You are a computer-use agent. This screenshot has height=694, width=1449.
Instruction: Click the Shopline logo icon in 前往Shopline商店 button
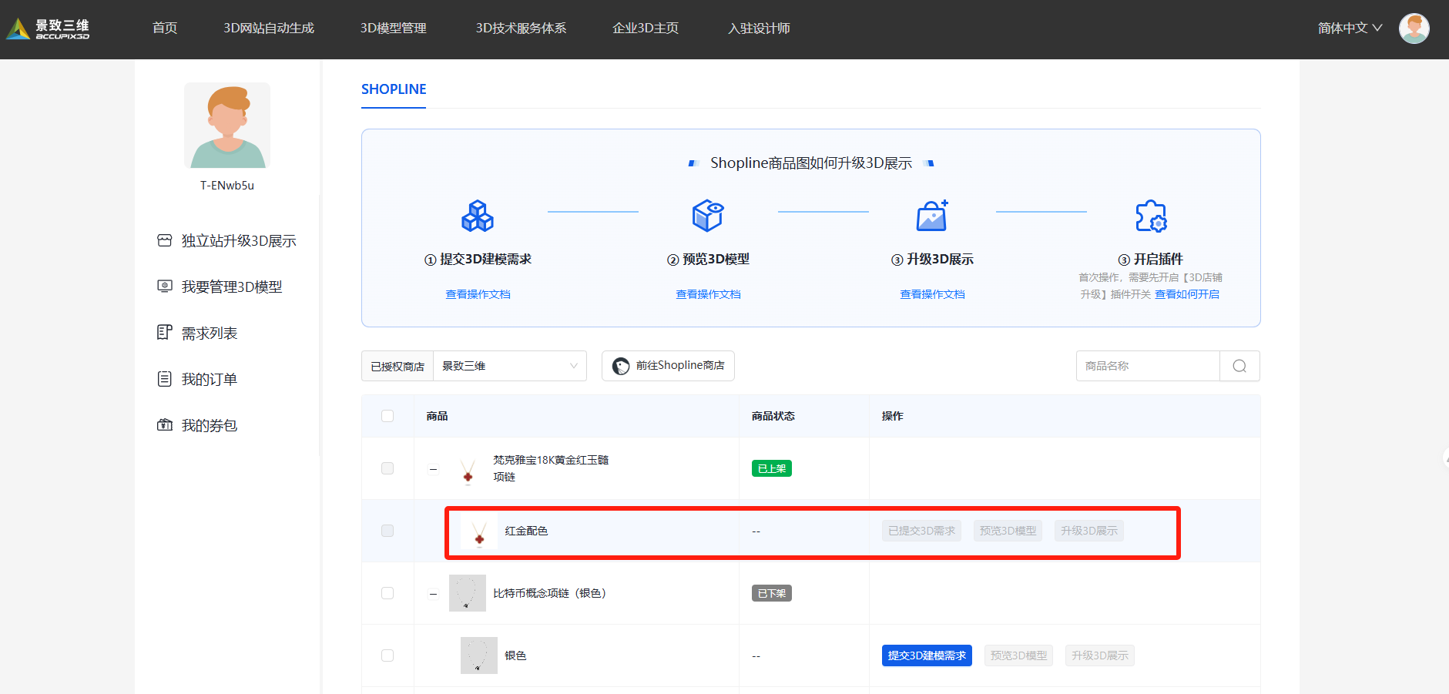621,366
